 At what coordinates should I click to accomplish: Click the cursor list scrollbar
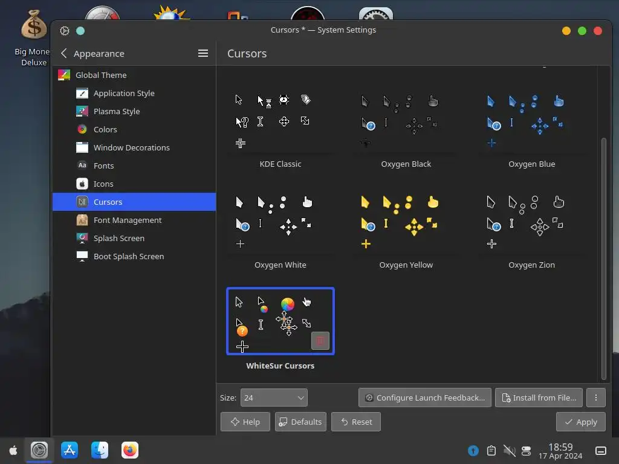(603, 259)
